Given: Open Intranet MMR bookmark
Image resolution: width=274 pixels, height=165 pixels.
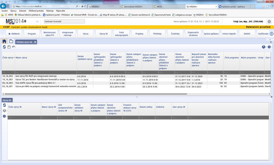Looking at the screenshot, I should point(85,15).
